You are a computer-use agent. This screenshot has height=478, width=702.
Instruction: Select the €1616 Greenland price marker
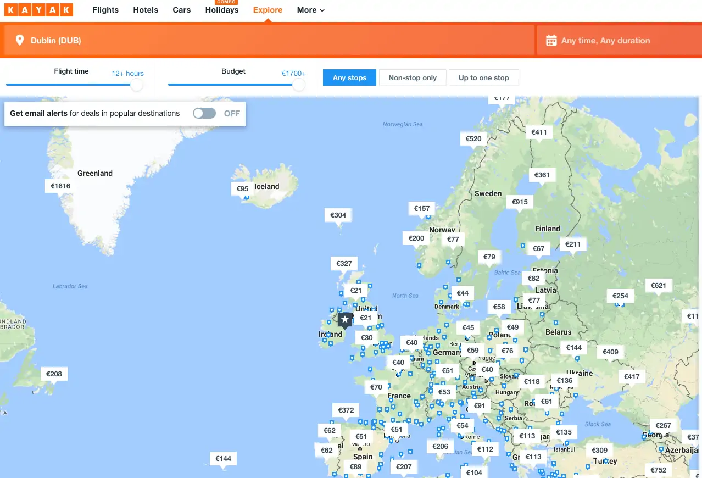pos(60,186)
